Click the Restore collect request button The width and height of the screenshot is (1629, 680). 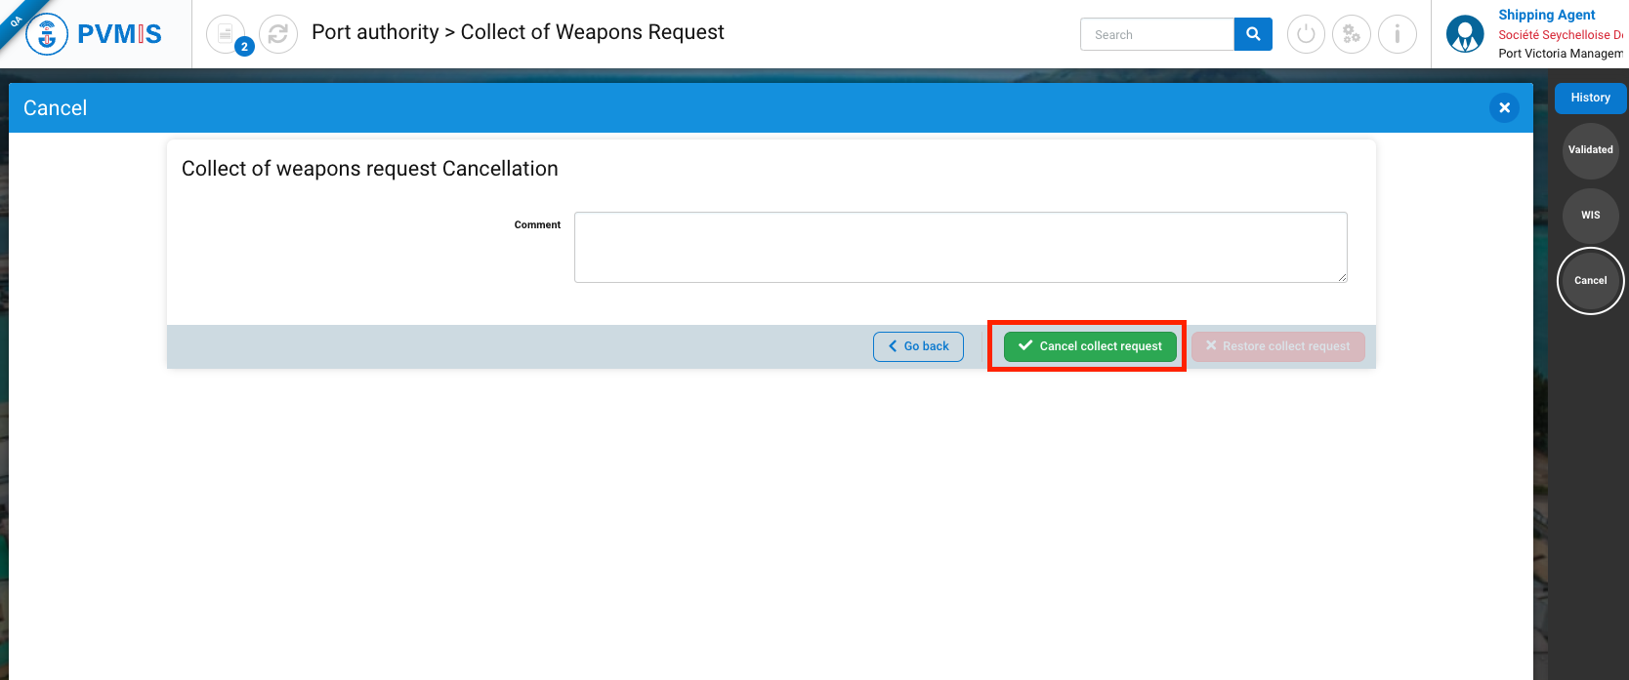1277,346
